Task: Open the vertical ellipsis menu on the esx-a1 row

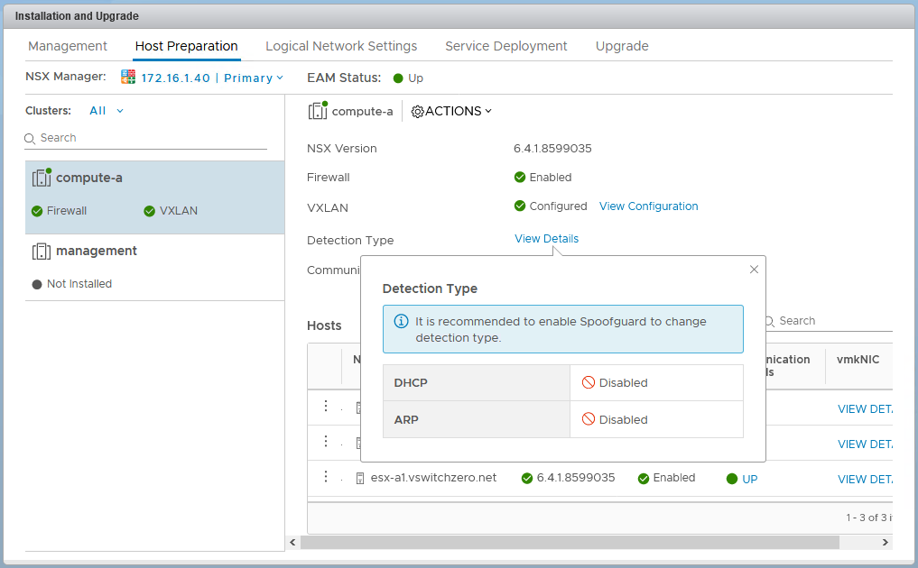Action: click(326, 478)
